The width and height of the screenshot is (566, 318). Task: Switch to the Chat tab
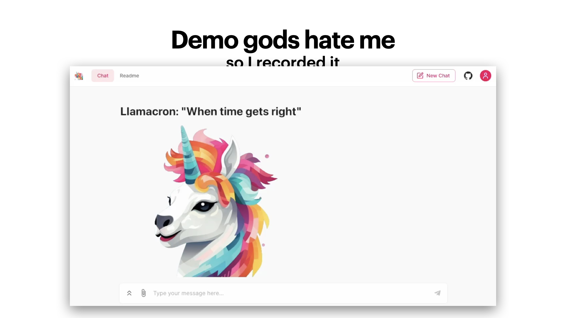point(103,76)
